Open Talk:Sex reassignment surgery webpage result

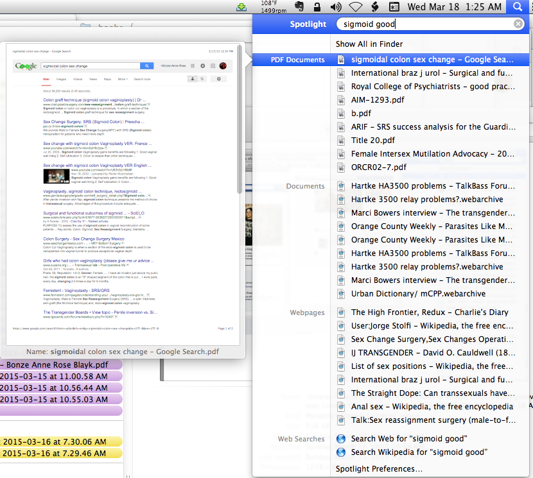pyautogui.click(x=433, y=420)
